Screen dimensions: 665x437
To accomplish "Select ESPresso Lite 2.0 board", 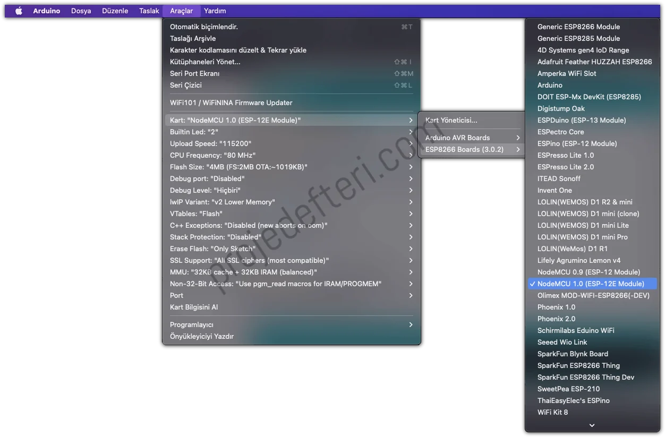I will tap(592, 167).
